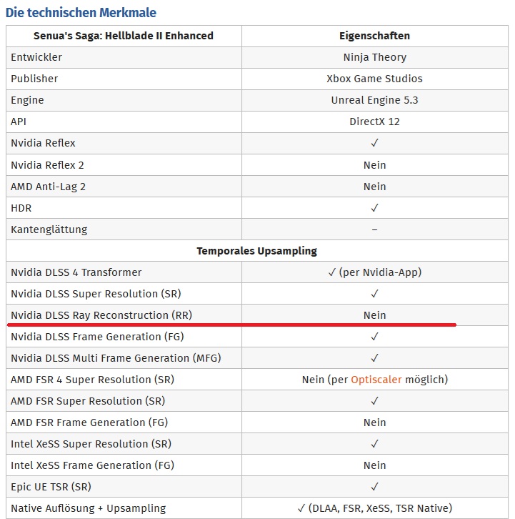515x519 pixels.
Task: Click the "Die technischen Merkmale" heading
Action: click(x=81, y=12)
